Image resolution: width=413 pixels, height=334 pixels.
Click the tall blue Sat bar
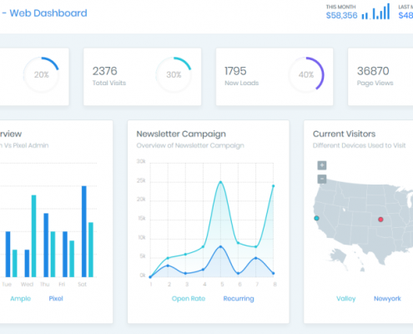(84, 231)
